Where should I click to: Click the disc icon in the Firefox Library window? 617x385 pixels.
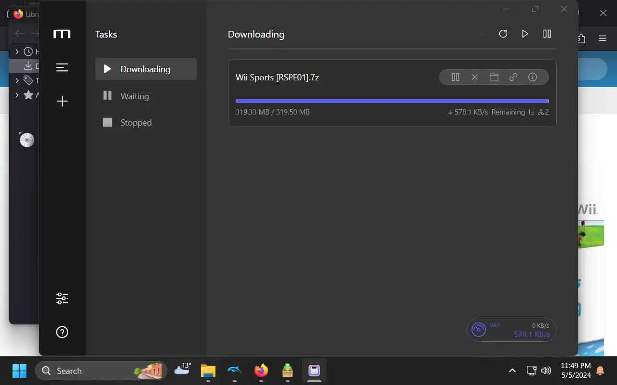pos(27,140)
